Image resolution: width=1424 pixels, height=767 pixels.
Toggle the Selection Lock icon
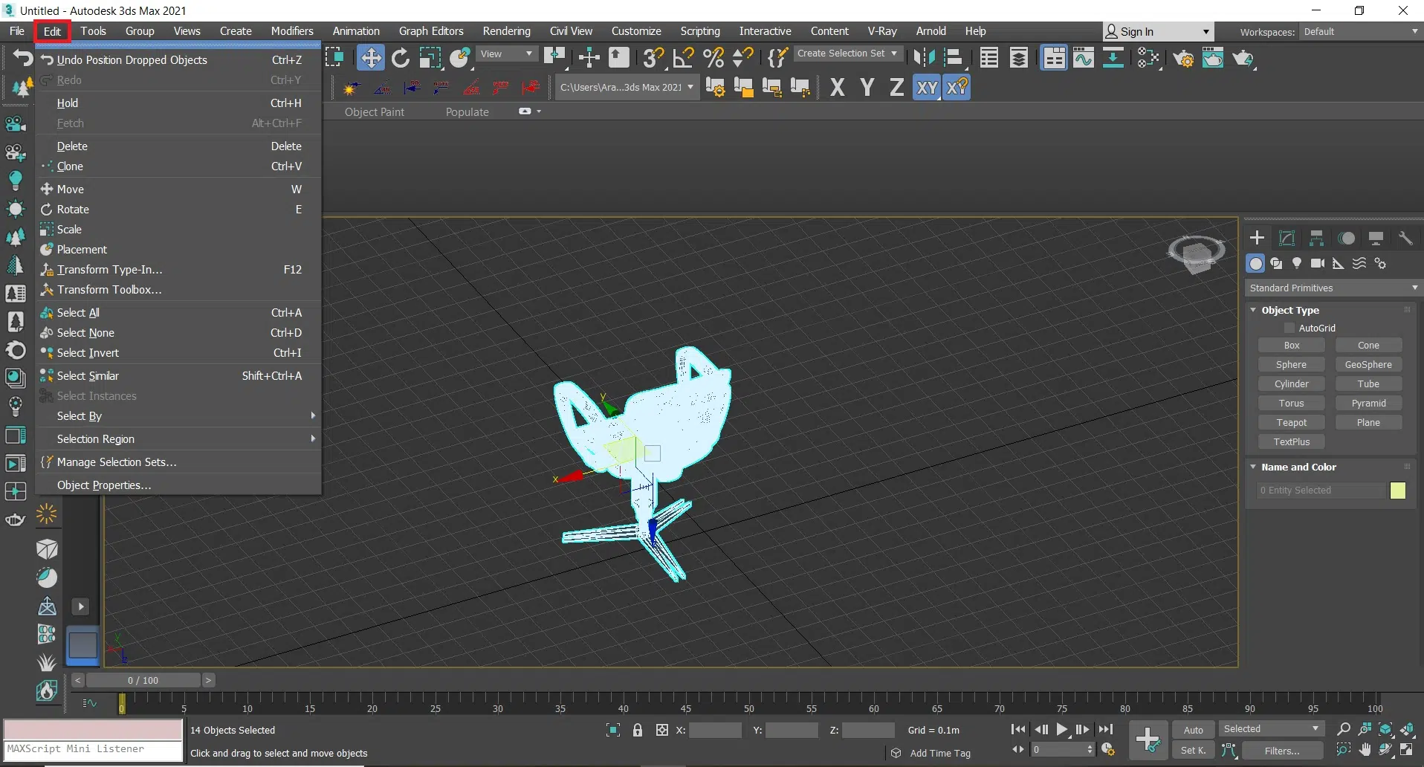pyautogui.click(x=638, y=730)
